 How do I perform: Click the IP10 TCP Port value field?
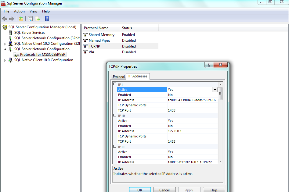192,141
